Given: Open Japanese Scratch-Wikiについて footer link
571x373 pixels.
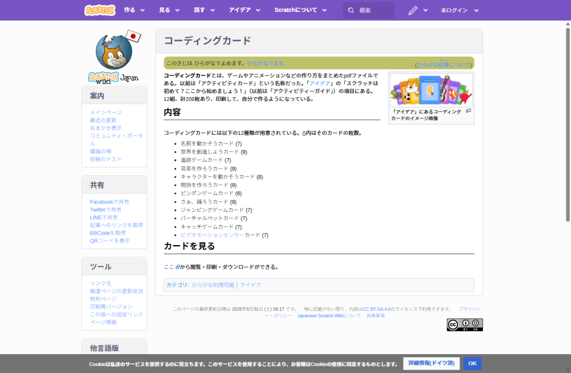Looking at the screenshot, I should (x=329, y=315).
